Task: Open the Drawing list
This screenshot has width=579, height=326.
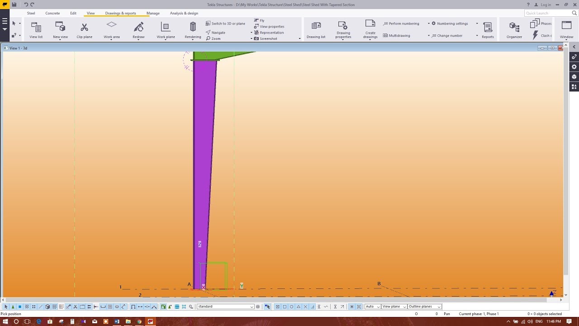Action: (x=316, y=28)
